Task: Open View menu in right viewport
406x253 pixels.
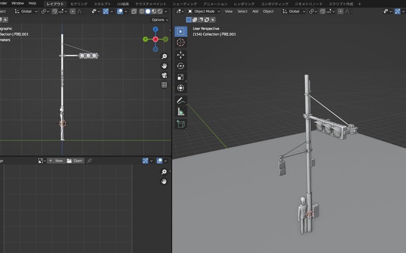Action: 229,11
